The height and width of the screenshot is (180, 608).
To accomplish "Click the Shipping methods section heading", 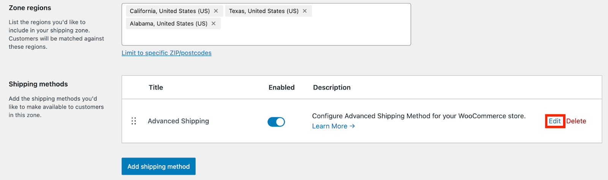I will pyautogui.click(x=38, y=84).
